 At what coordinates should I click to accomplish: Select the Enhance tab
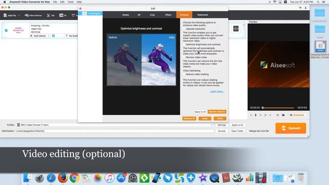(x=184, y=15)
